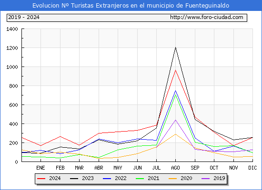Click the 1200 y-axis value
Screen dimensions: 262x190
[x=12, y=48]
